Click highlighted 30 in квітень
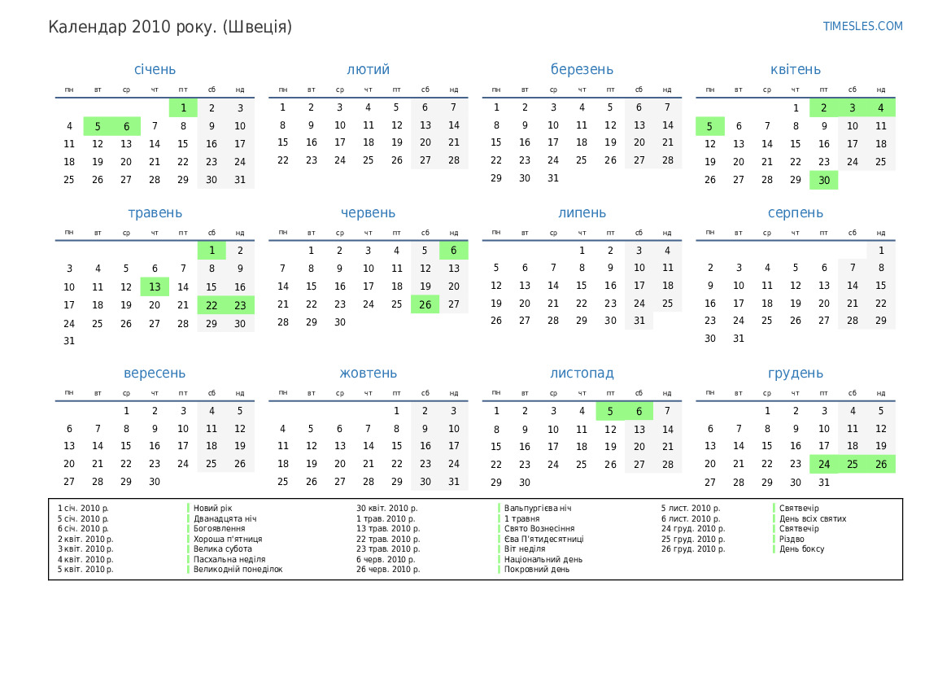This screenshot has width=951, height=673. 823,181
